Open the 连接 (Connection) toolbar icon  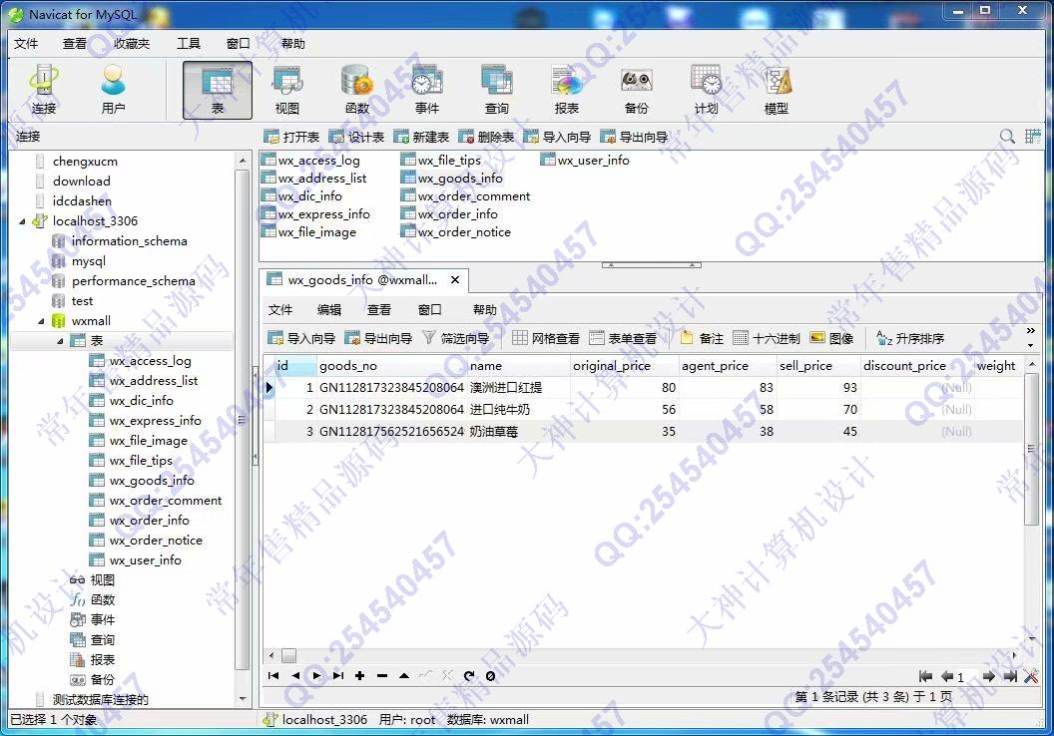(44, 90)
